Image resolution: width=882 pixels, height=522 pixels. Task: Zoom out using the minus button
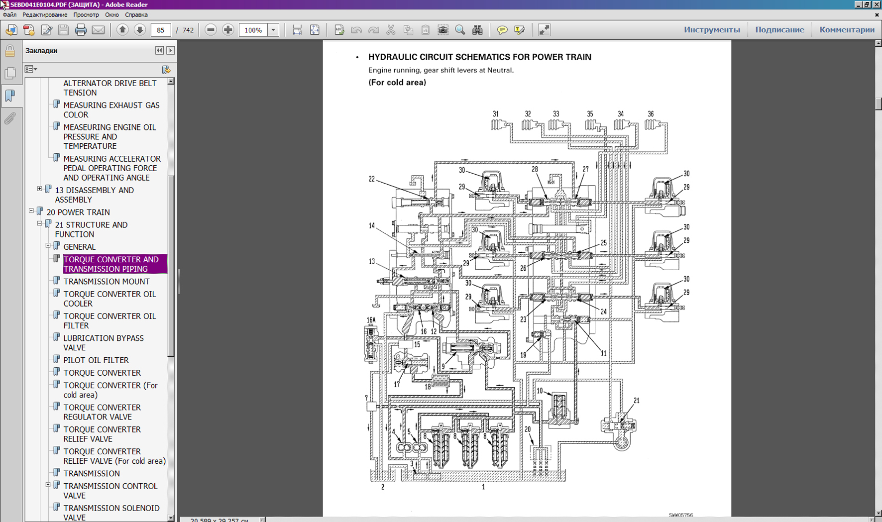pyautogui.click(x=211, y=30)
